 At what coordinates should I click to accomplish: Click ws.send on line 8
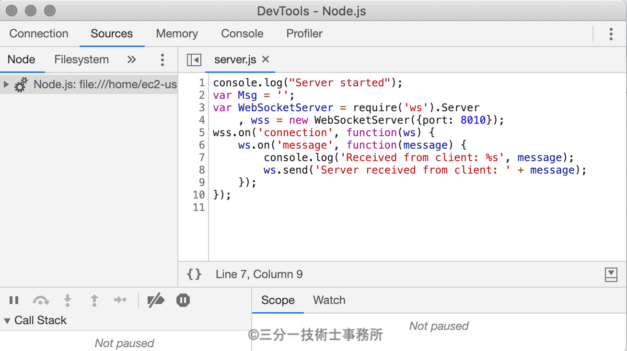[x=286, y=170]
